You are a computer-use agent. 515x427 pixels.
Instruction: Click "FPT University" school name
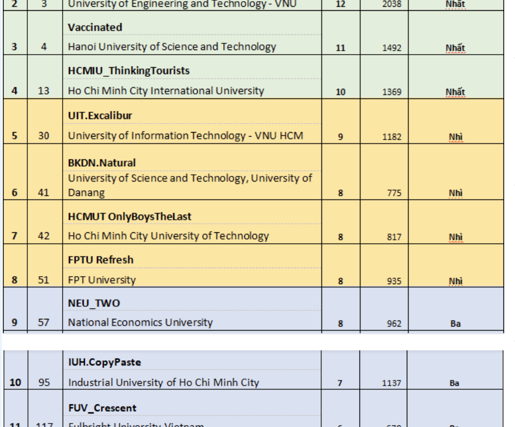[x=102, y=280]
